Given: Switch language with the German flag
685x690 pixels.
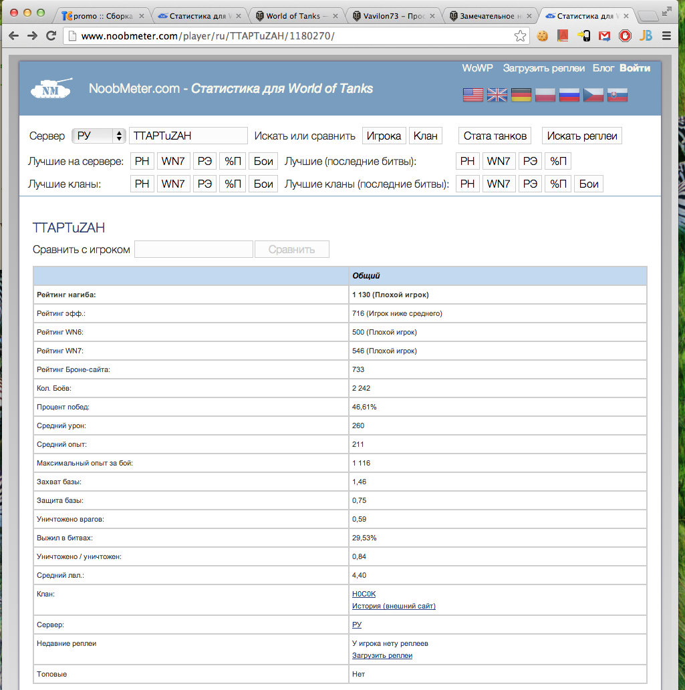Looking at the screenshot, I should (521, 95).
